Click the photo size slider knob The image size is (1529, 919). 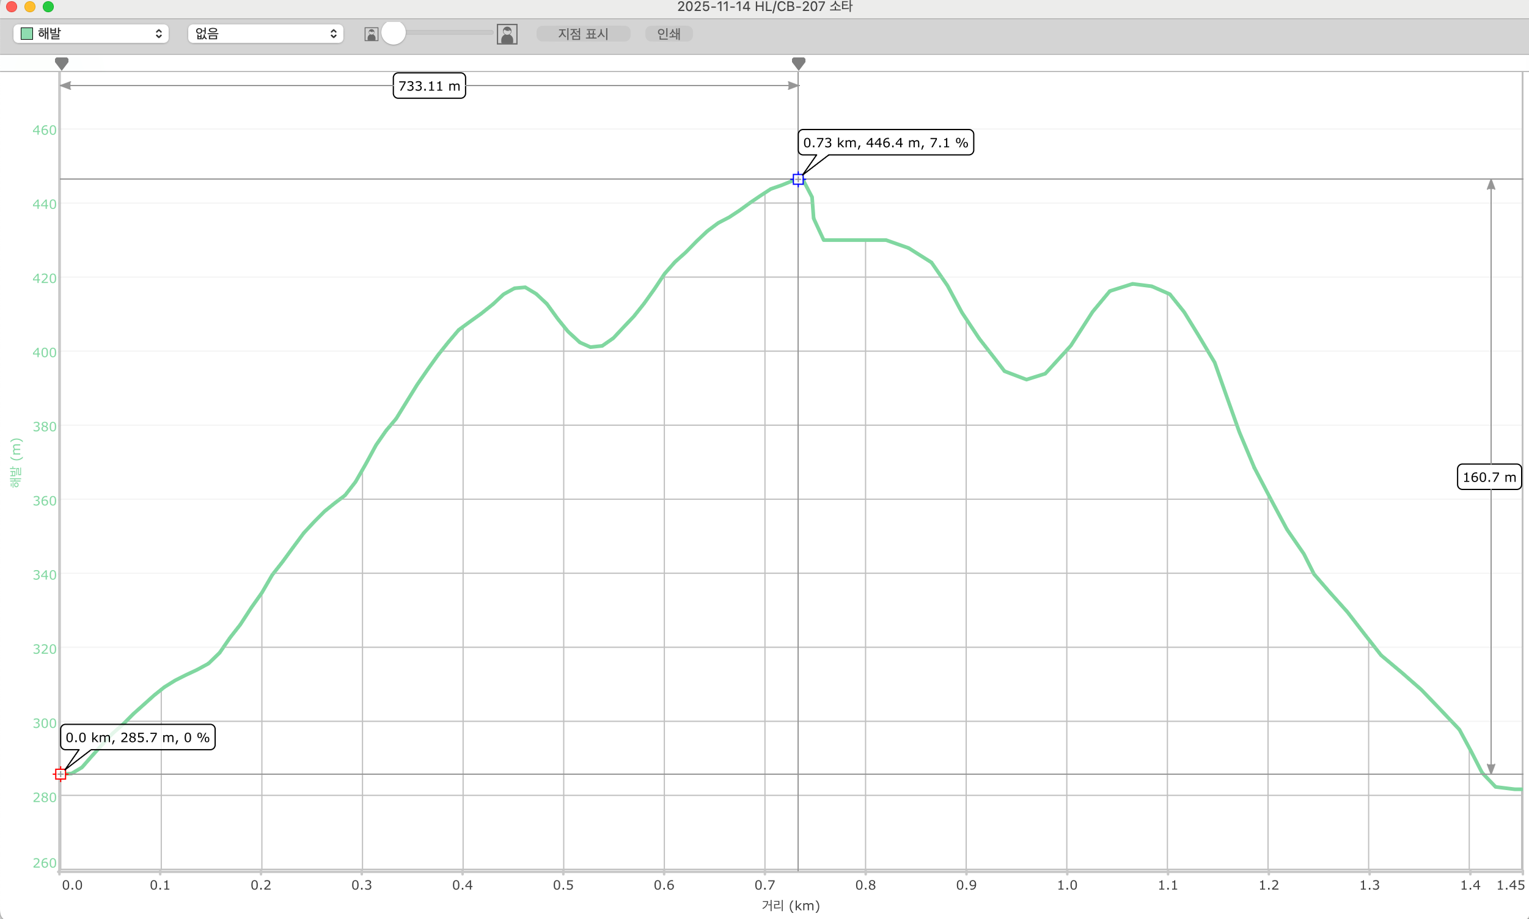(x=393, y=33)
